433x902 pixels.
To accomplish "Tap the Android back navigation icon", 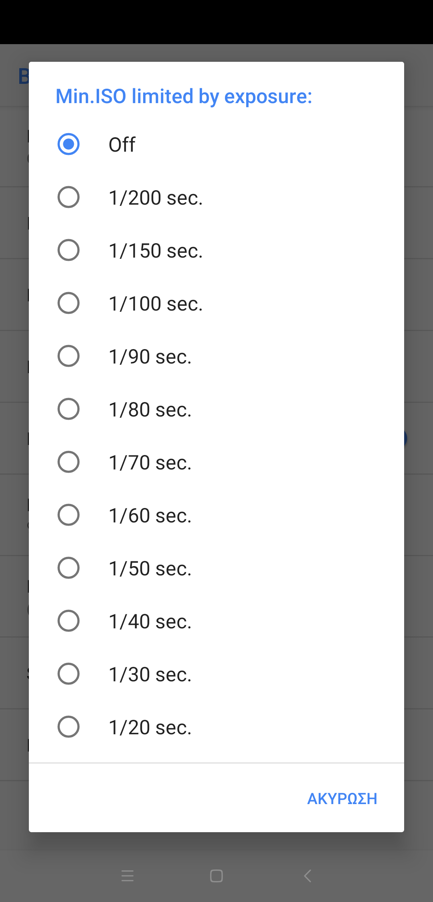I will [x=308, y=876].
